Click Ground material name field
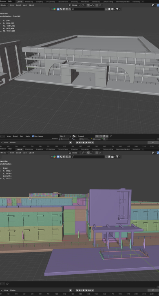 click(x=86, y=136)
